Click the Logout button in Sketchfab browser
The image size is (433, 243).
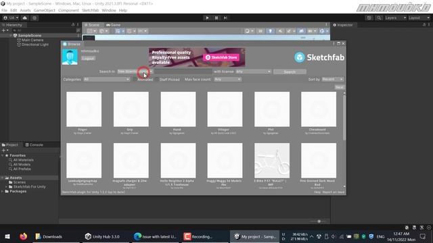(88, 59)
